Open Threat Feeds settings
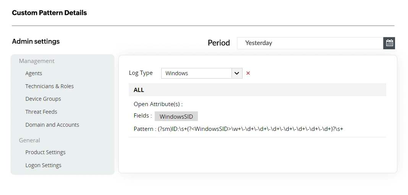The height and width of the screenshot is (195, 408). pyautogui.click(x=41, y=112)
